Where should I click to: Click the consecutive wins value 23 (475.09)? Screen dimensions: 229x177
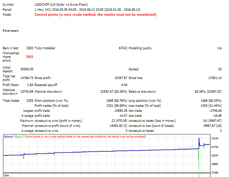pos(119,121)
